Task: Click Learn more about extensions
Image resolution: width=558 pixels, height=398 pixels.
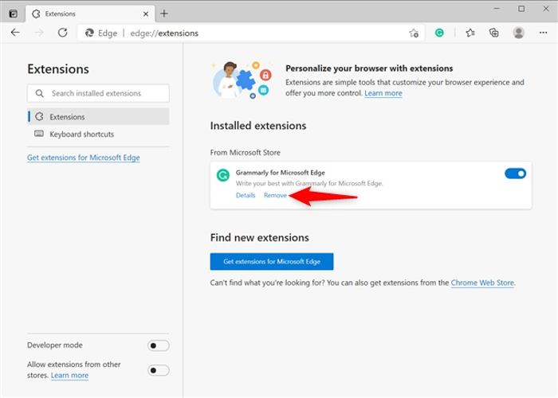Action: pos(383,93)
